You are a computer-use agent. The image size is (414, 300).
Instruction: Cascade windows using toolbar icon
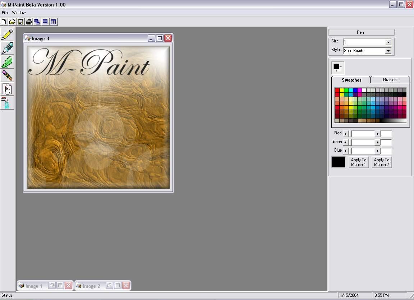37,22
